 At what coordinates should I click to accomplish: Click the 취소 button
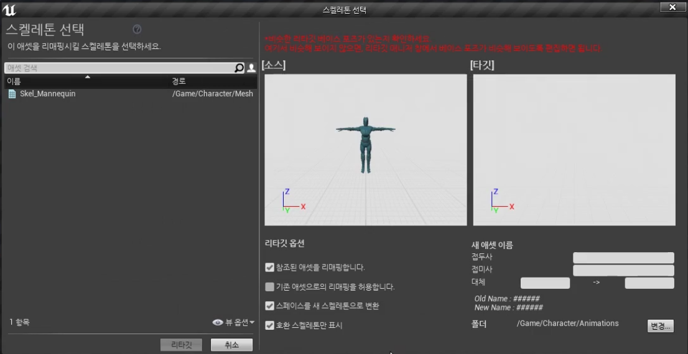click(231, 345)
